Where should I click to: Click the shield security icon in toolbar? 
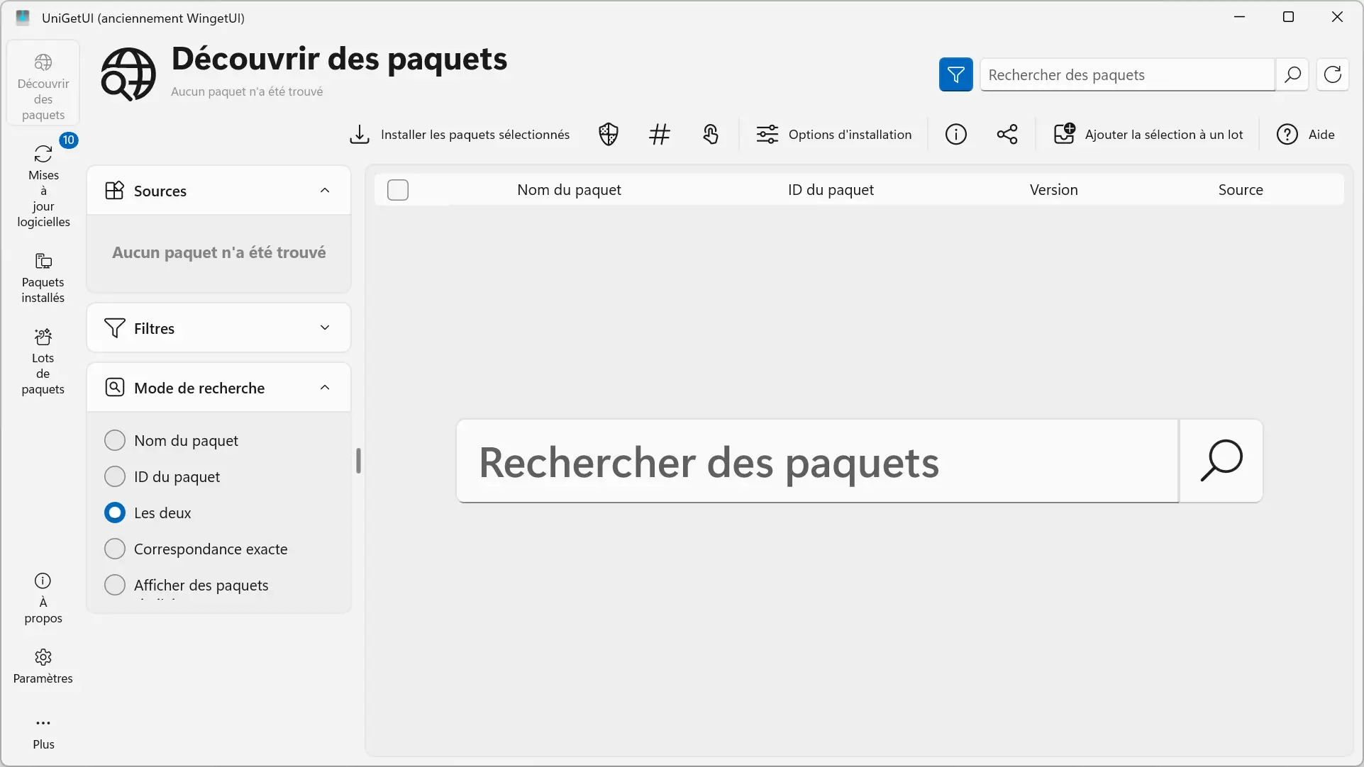click(x=608, y=134)
